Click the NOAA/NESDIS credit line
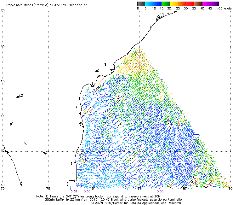This screenshot has height=205, width=233. pyautogui.click(x=136, y=203)
